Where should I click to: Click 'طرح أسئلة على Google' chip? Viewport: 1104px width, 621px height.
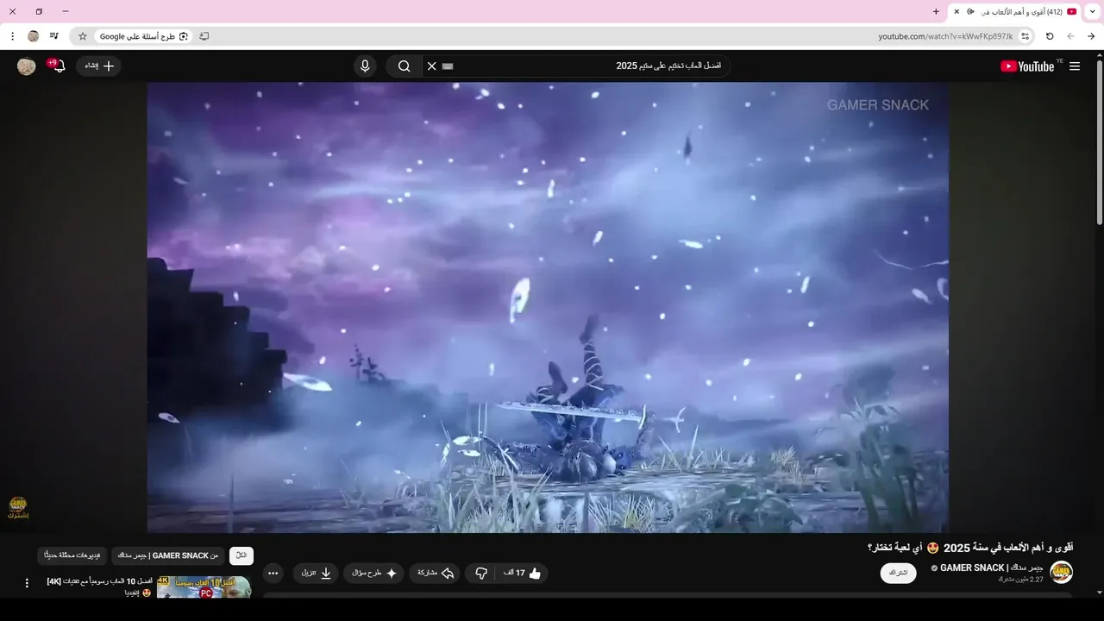(x=143, y=36)
